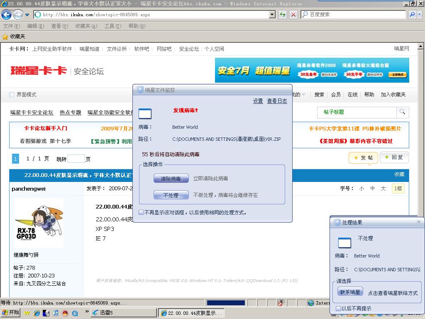Click window icon in 处理结果 popup
425x319 pixels.
(344, 243)
